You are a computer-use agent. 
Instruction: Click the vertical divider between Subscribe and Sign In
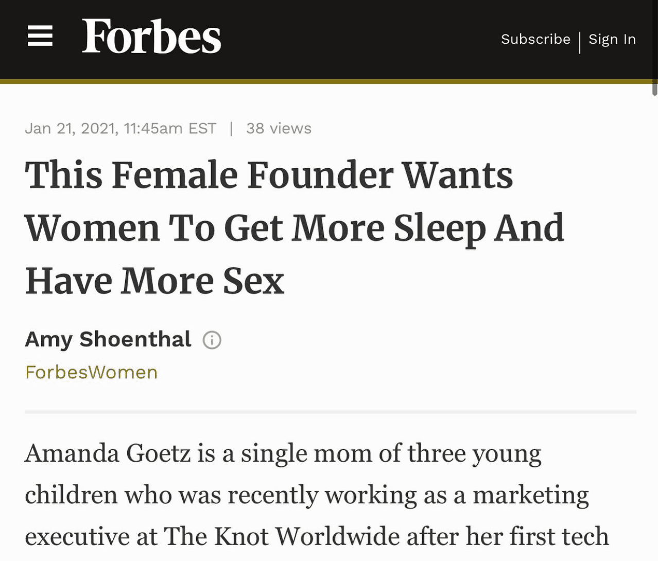pyautogui.click(x=580, y=42)
